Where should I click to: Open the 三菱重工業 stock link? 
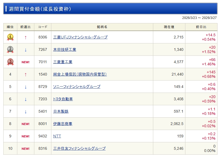tap(63, 62)
